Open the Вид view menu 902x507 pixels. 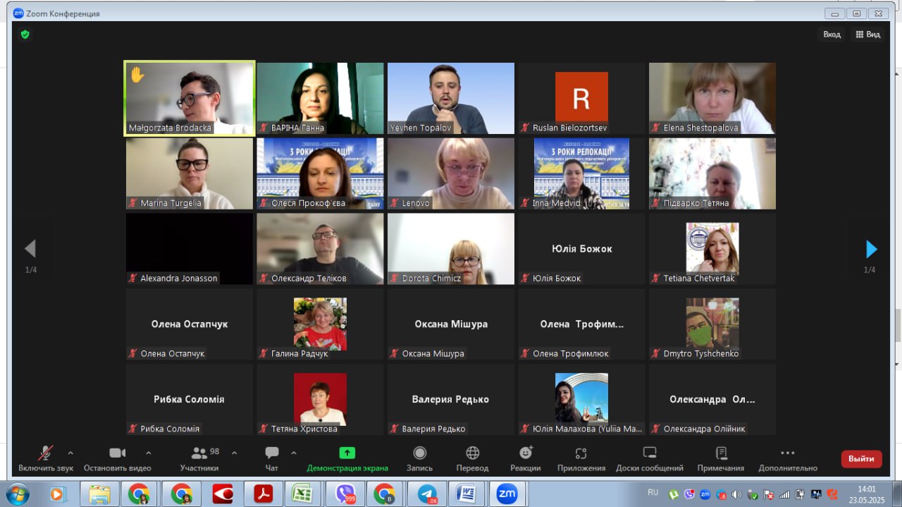(x=867, y=35)
